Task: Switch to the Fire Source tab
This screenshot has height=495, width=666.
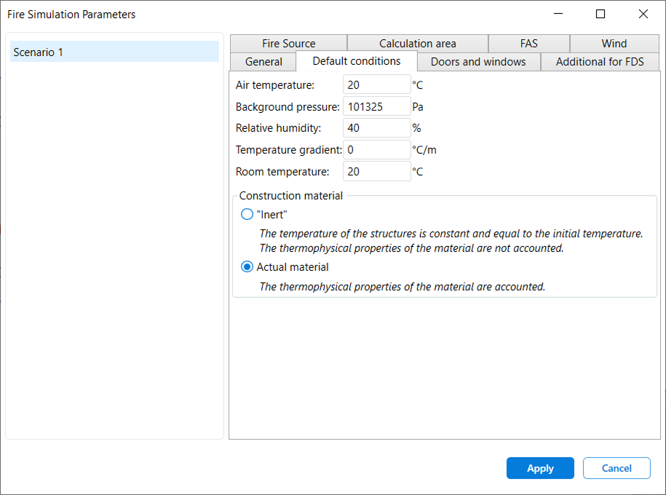Action: point(287,43)
